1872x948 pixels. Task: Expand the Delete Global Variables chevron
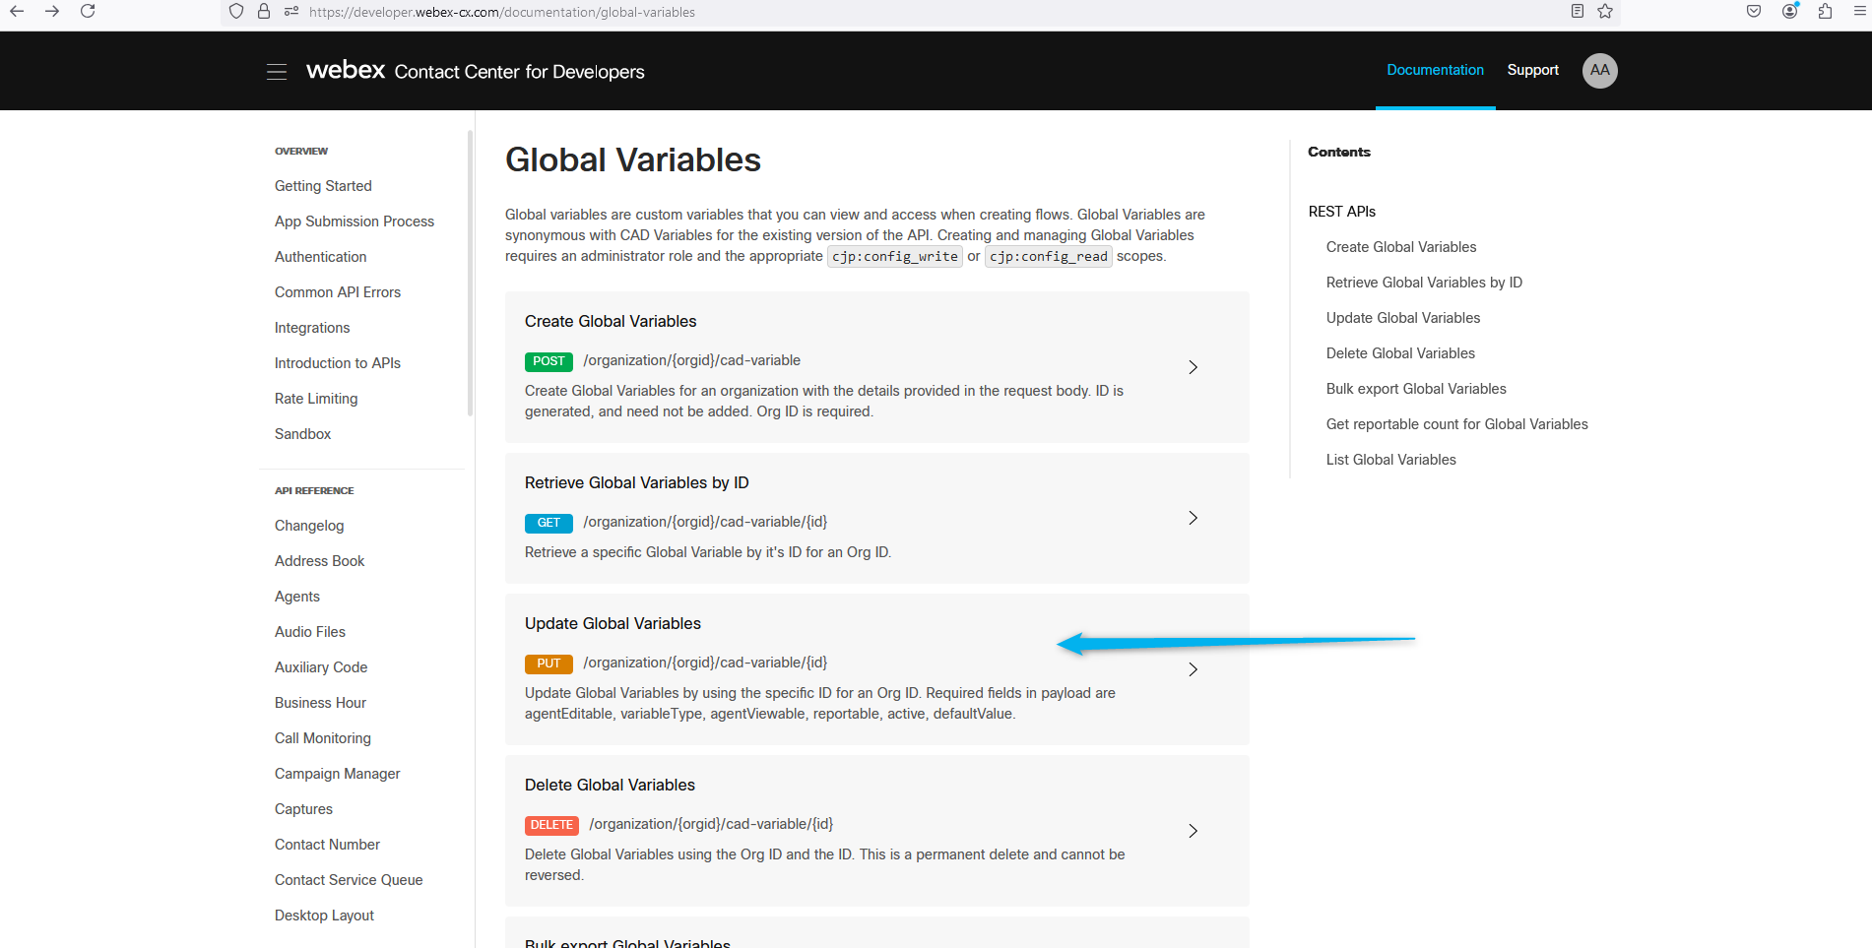point(1193,831)
